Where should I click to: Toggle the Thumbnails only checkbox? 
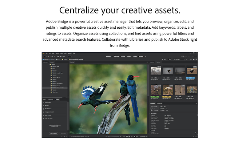click(140, 136)
